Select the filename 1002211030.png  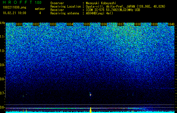coord(15,8)
